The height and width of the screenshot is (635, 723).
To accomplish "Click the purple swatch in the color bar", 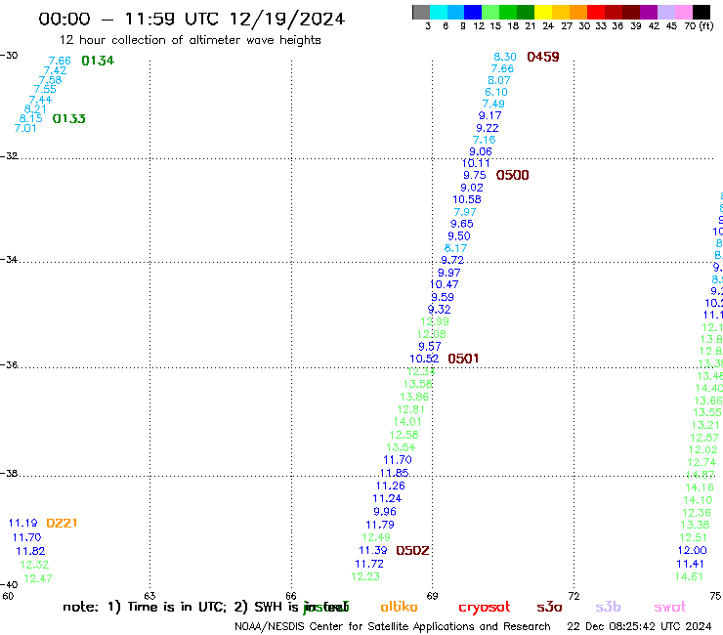I will [649, 12].
